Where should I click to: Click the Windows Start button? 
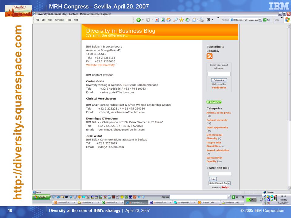coord(42,197)
